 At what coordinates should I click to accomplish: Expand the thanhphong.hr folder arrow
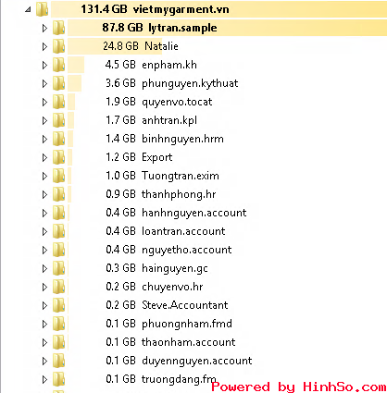coord(44,194)
